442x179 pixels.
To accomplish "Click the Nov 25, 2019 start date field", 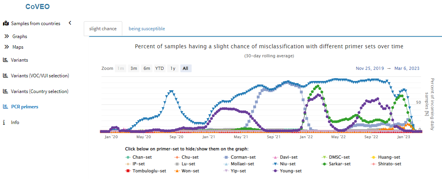I will coord(369,68).
